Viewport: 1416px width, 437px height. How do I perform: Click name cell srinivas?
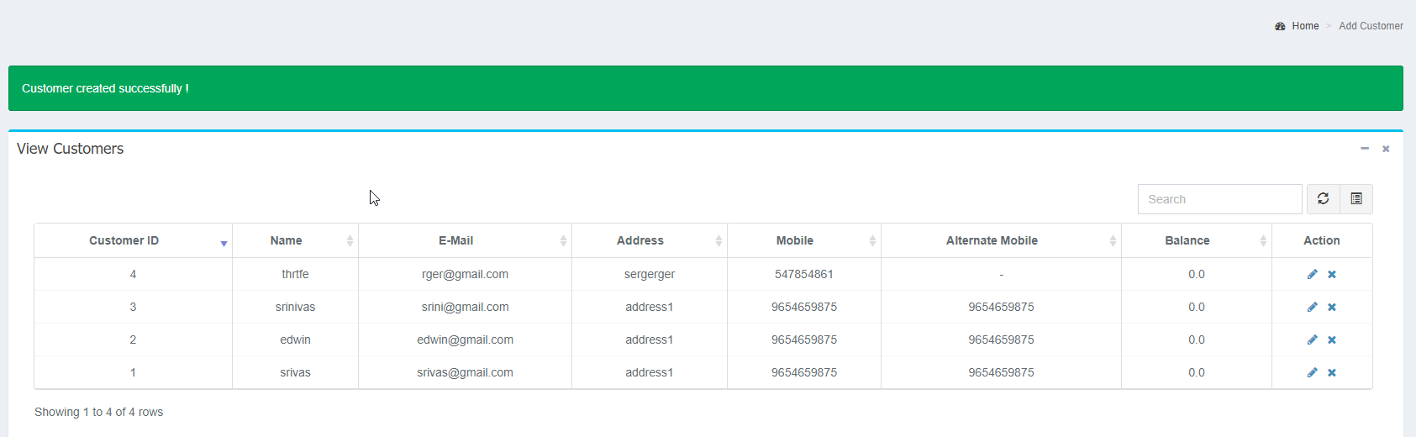click(295, 307)
